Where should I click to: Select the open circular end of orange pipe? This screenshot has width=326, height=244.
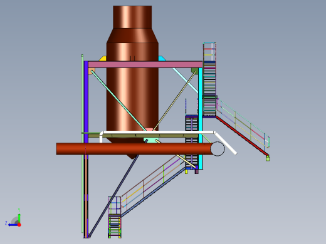pyautogui.click(x=218, y=149)
